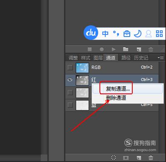This screenshot has height=162, width=166.
Task: Open Baidu IME grid menu icon
Action: 159,34
